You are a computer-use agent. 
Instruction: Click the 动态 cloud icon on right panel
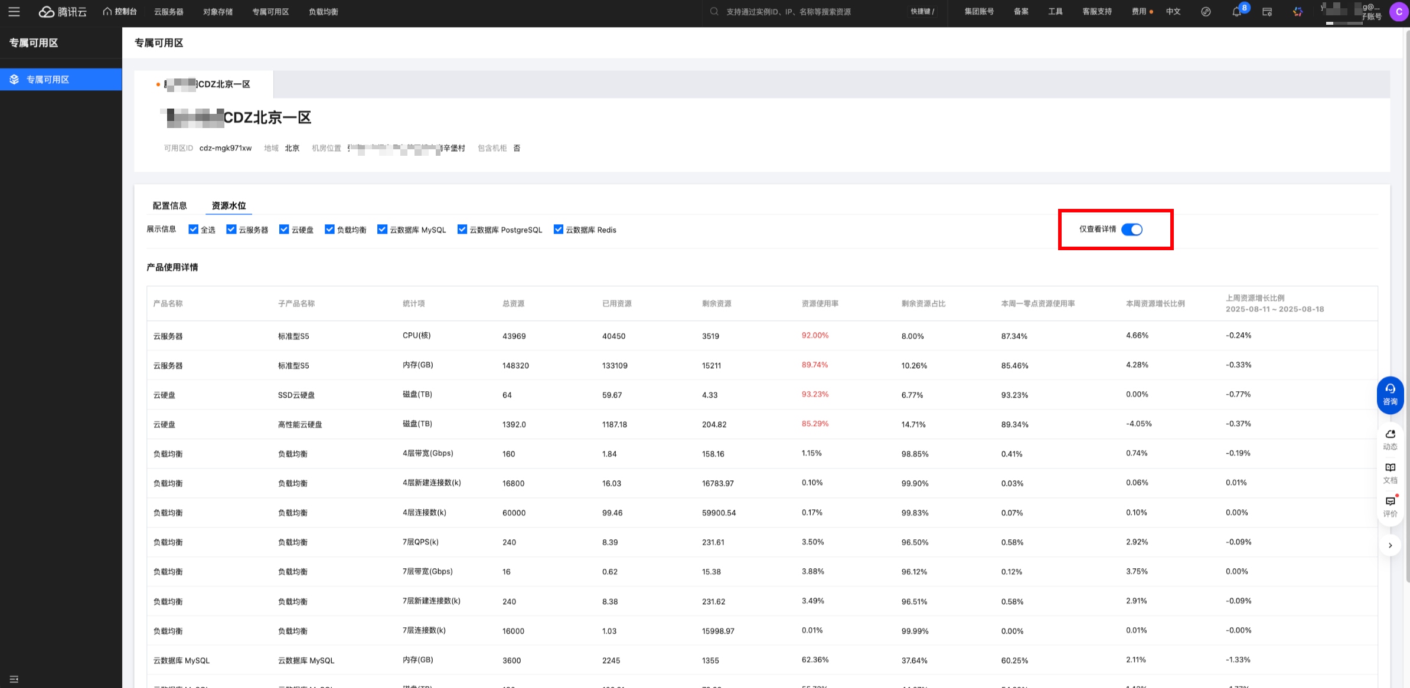click(x=1390, y=439)
